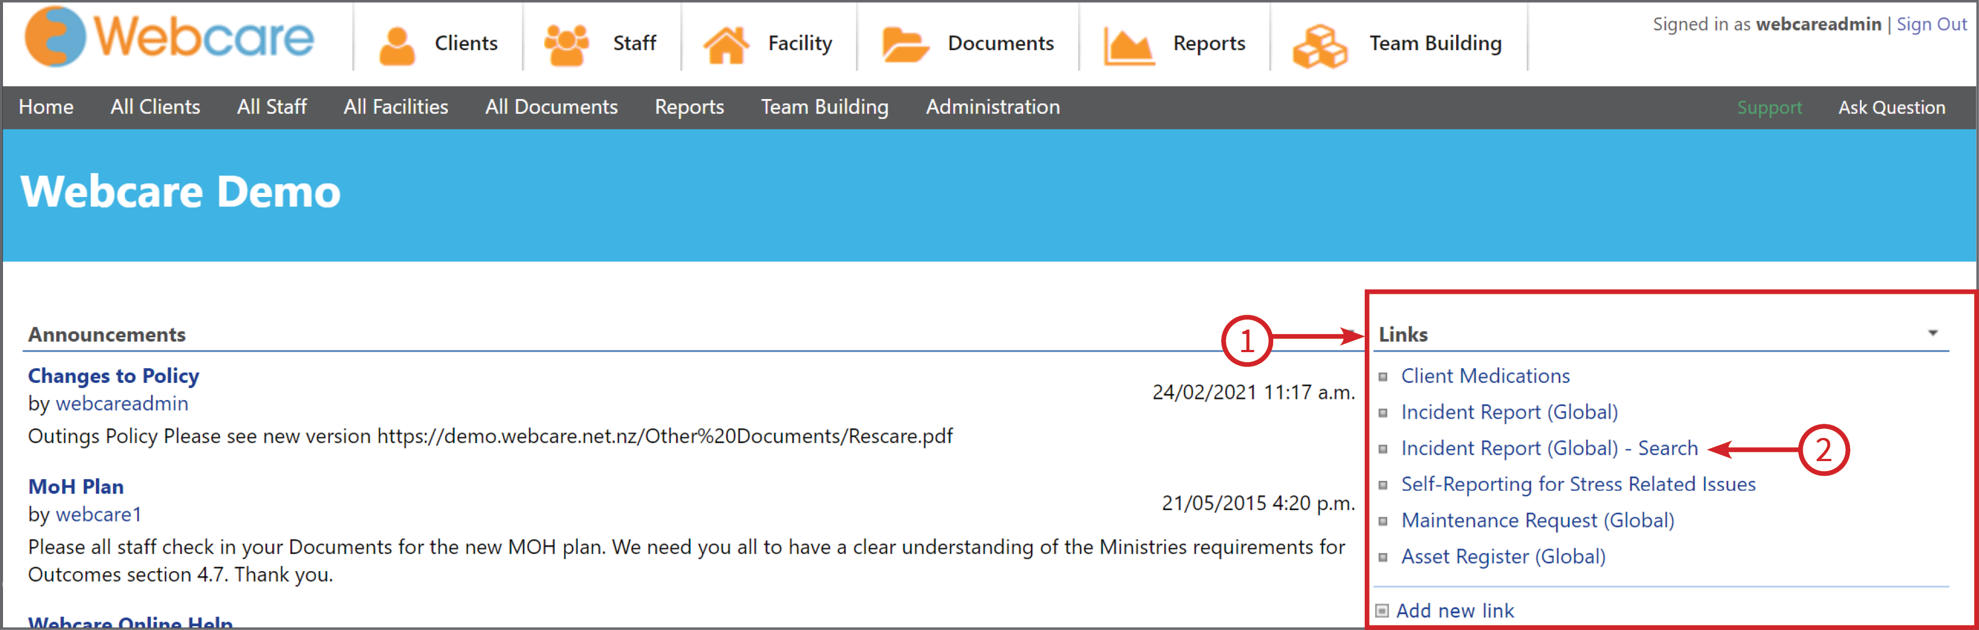Click the MoH Plan announcement title
Viewport: 1979px width, 630px height.
click(x=76, y=486)
